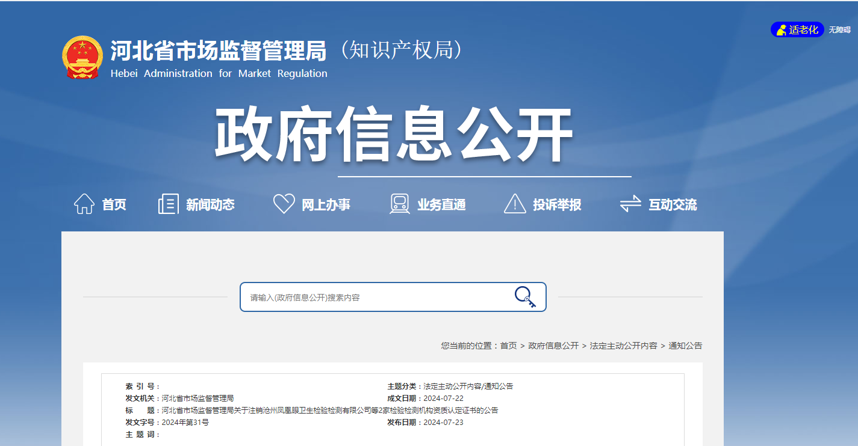Enable 无障碍 accessibility mode
The width and height of the screenshot is (858, 446).
click(839, 30)
